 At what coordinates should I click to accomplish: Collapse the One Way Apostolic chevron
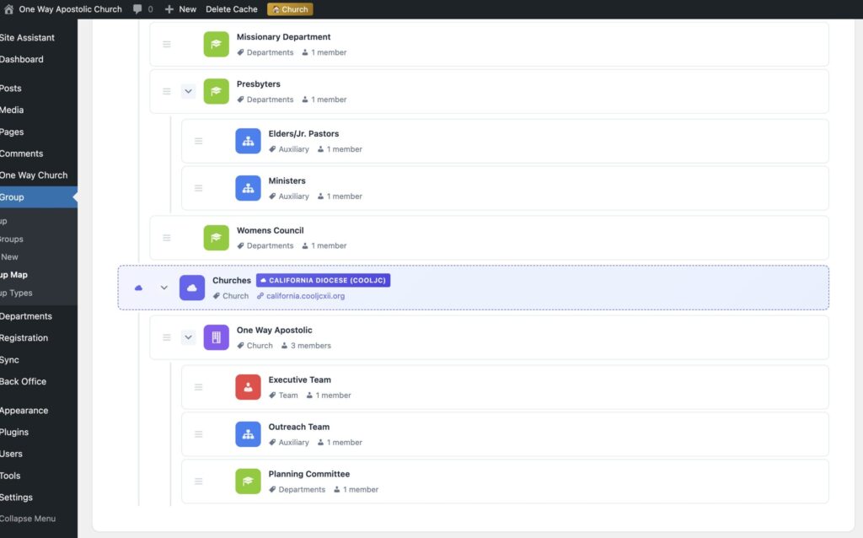(188, 337)
